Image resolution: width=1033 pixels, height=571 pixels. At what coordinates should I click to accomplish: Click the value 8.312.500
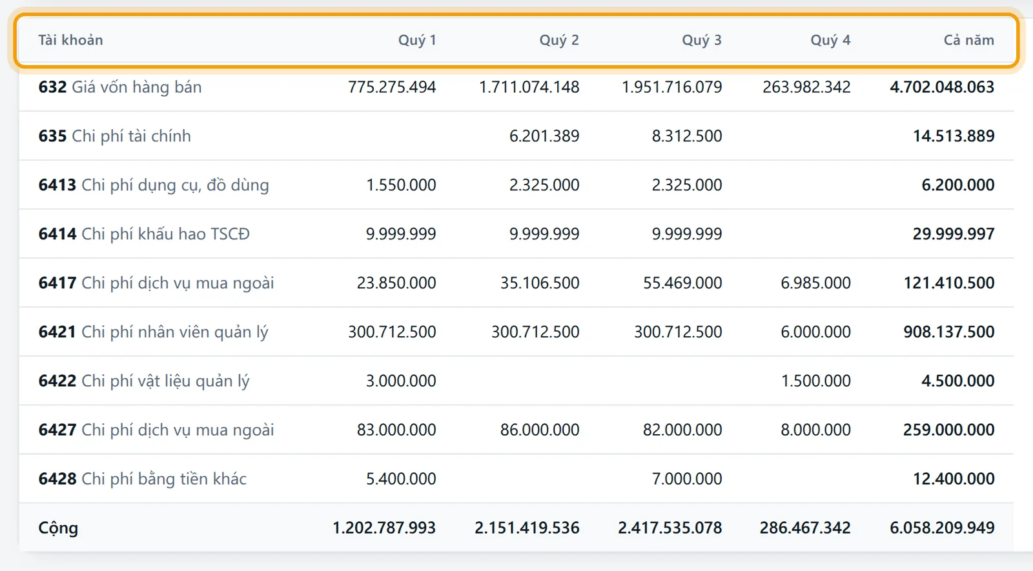click(687, 136)
